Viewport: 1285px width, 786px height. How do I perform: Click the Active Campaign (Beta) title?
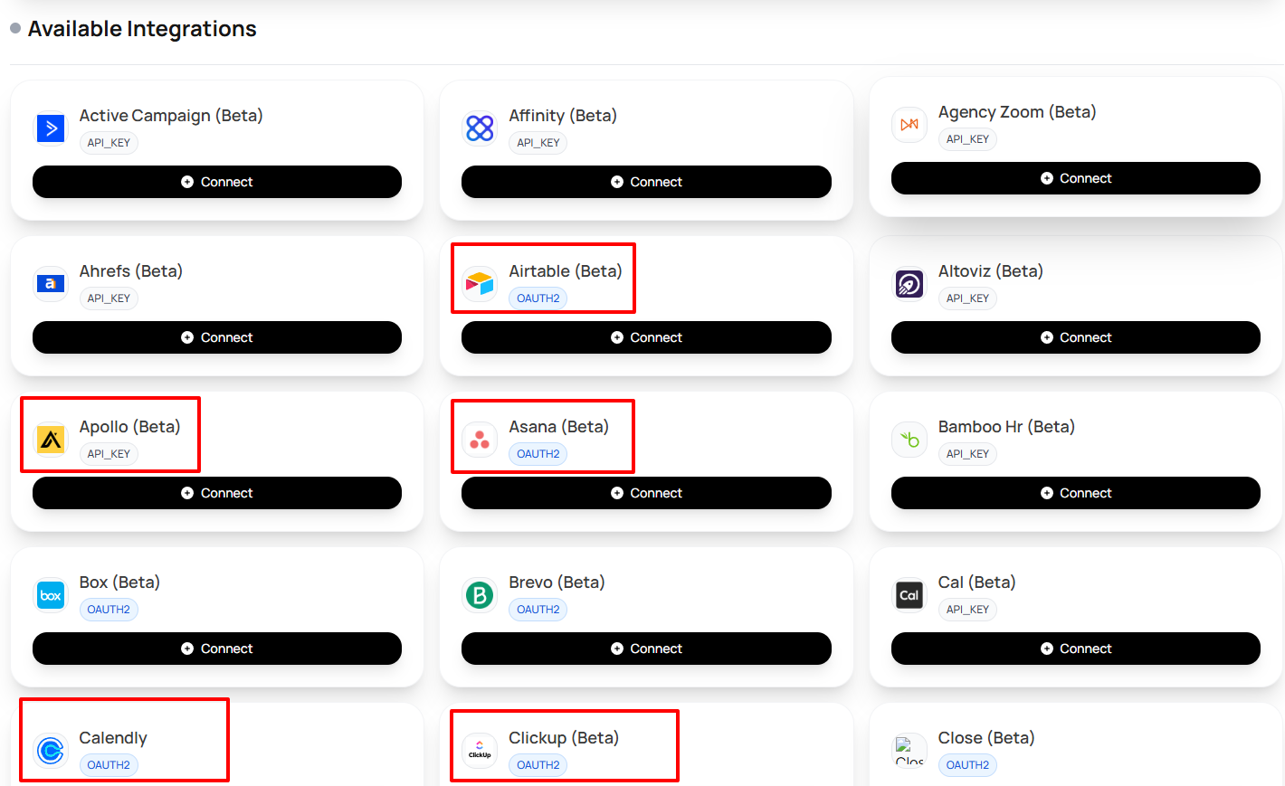pos(171,116)
